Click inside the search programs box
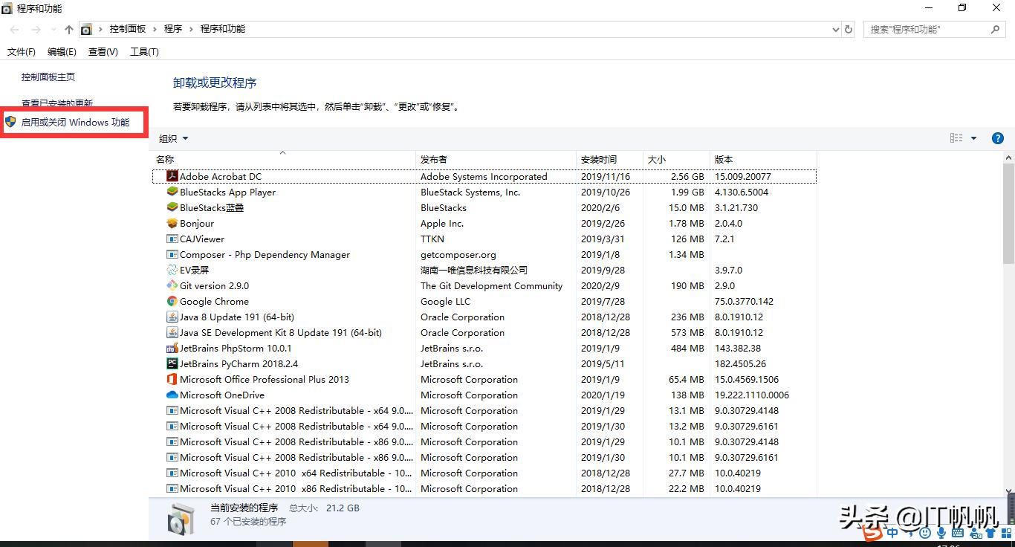Image resolution: width=1015 pixels, height=547 pixels. (x=929, y=29)
